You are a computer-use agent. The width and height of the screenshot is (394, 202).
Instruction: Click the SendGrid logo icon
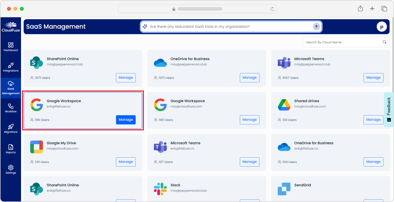tap(284, 189)
